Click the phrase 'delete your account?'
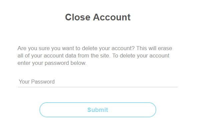200x129 pixels. click(108, 48)
